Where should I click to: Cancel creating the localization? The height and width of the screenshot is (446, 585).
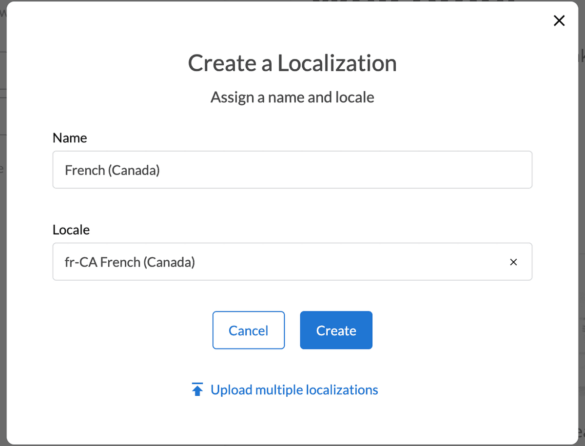tap(249, 330)
